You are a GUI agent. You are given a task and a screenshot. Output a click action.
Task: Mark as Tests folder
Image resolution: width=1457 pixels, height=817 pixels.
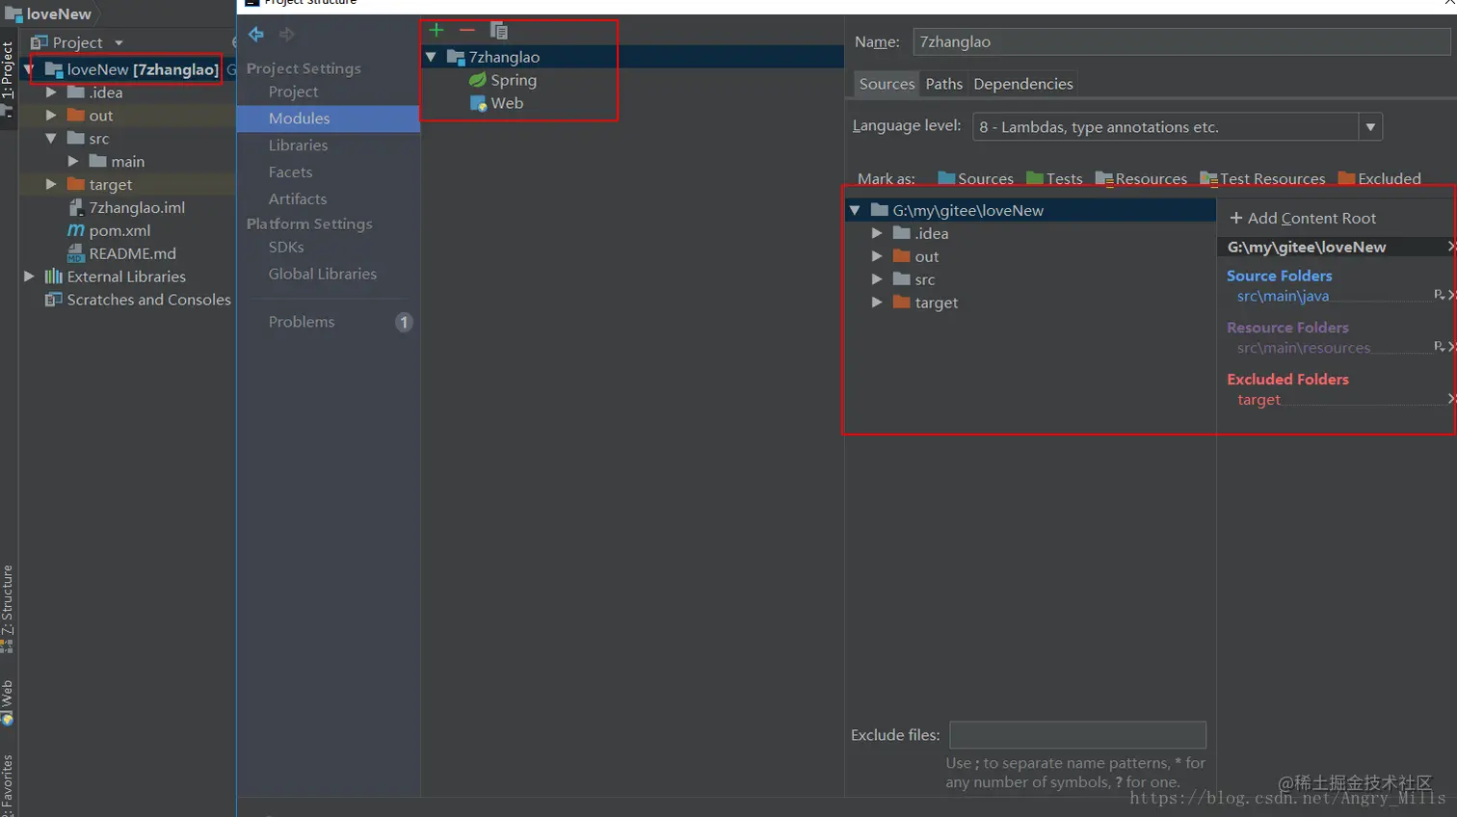1054,178
